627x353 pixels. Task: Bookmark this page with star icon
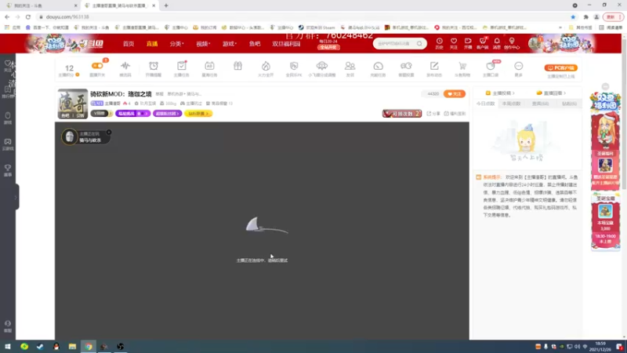[573, 17]
